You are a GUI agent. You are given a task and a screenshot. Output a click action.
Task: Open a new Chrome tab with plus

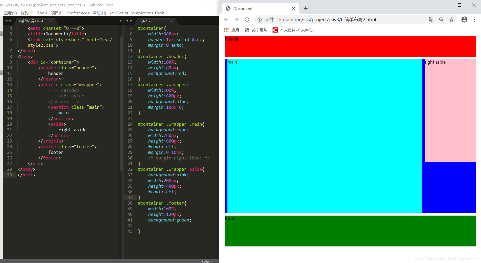click(x=306, y=8)
